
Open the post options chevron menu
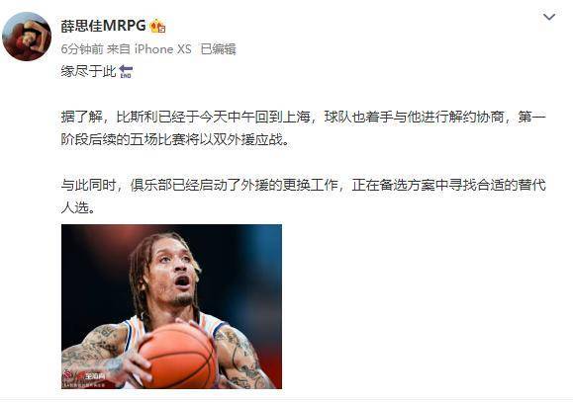click(549, 17)
